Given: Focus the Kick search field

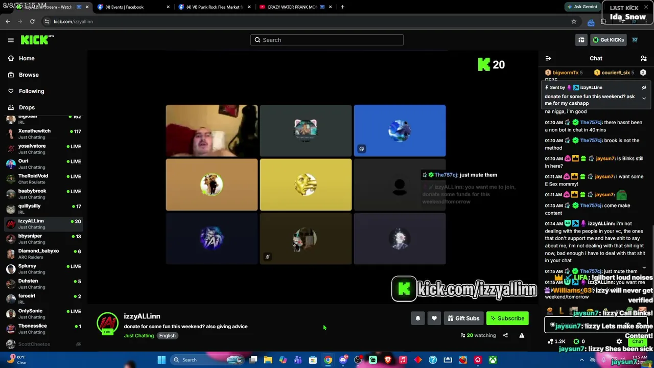Looking at the screenshot, I should pyautogui.click(x=327, y=40).
